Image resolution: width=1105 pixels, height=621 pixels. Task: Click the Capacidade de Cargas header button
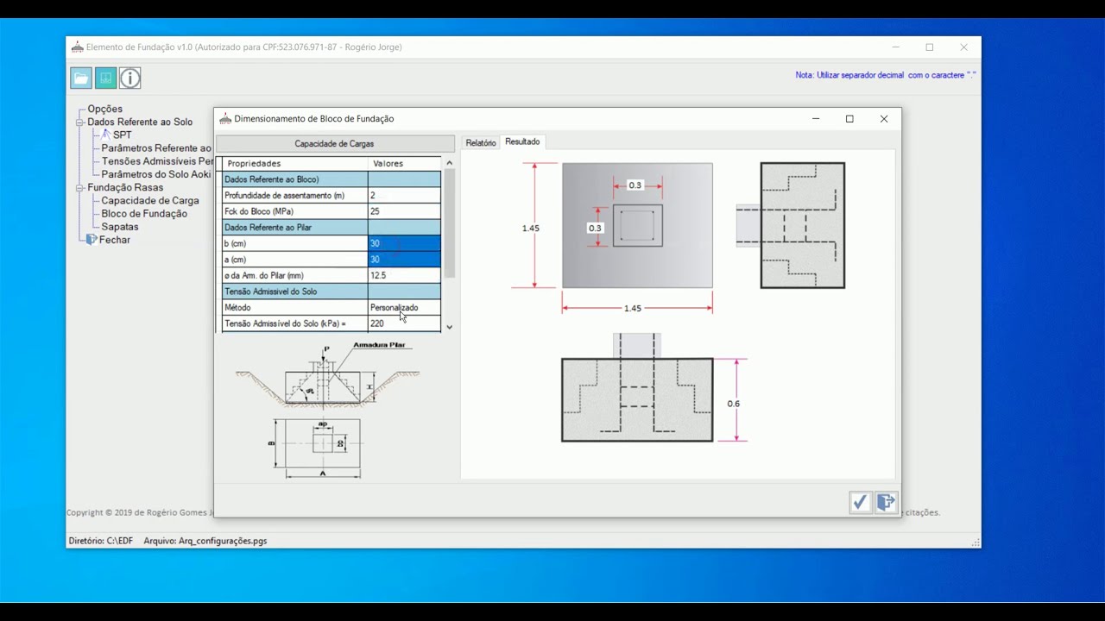point(335,144)
